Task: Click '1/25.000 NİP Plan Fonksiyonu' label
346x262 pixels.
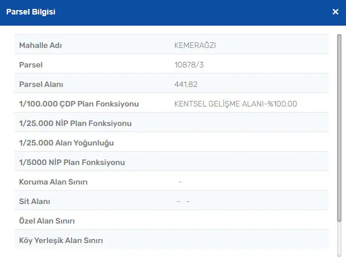Action: [75, 123]
